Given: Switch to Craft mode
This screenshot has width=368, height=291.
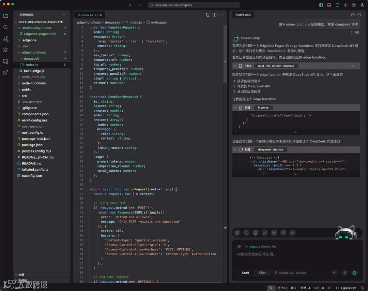Looking at the screenshot, I should coord(245,273).
